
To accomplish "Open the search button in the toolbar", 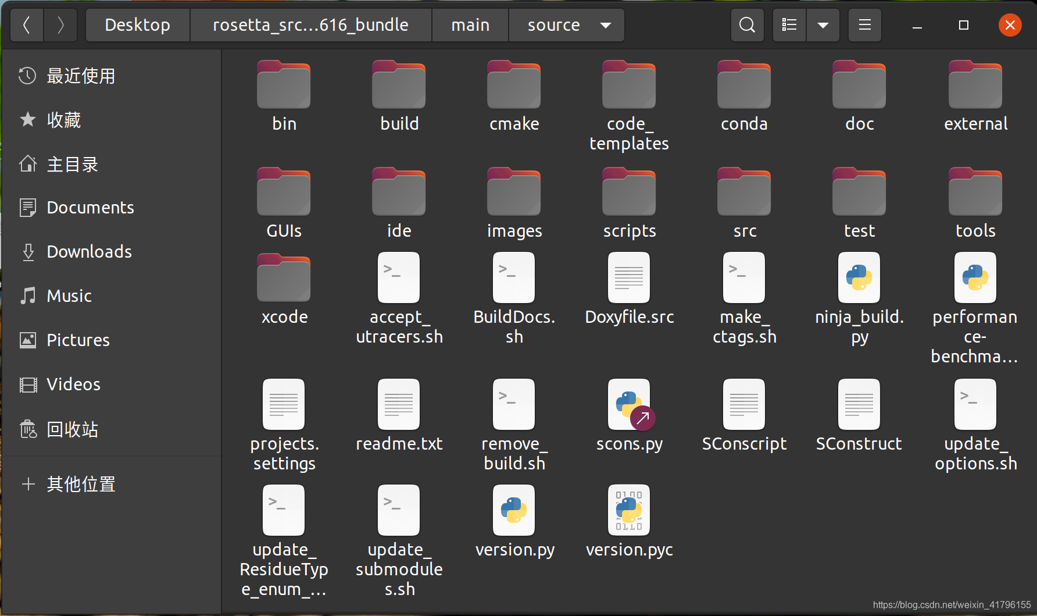I will 748,25.
